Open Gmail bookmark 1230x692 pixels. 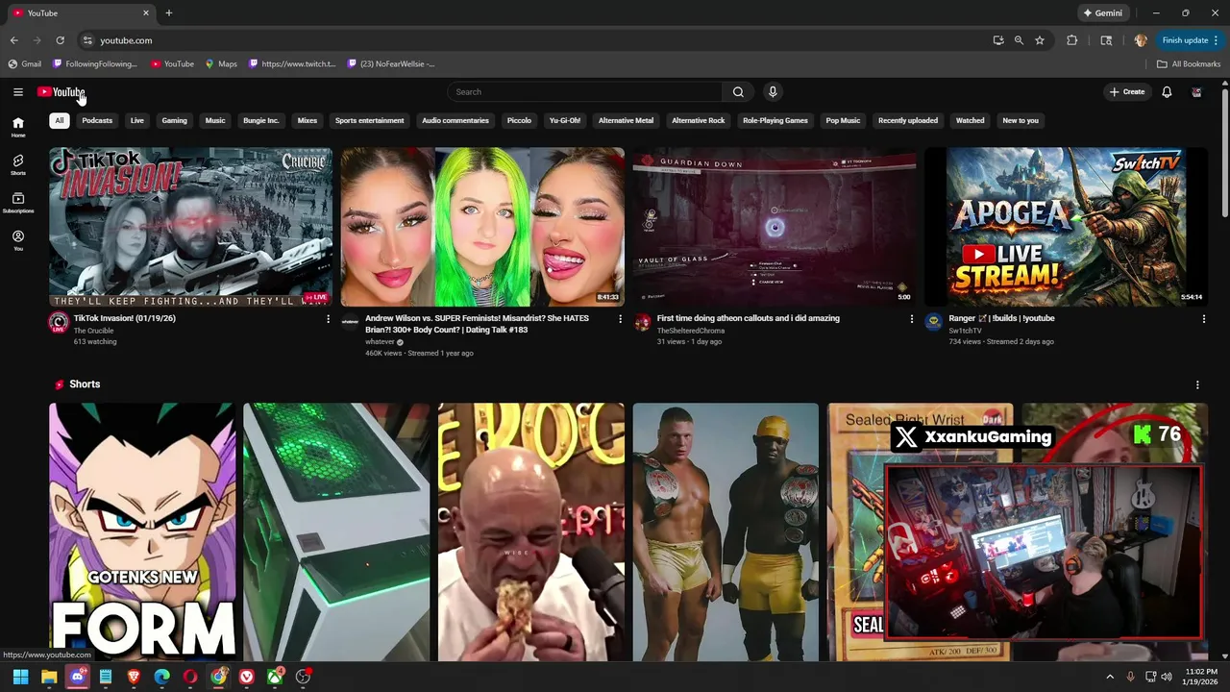click(x=25, y=64)
